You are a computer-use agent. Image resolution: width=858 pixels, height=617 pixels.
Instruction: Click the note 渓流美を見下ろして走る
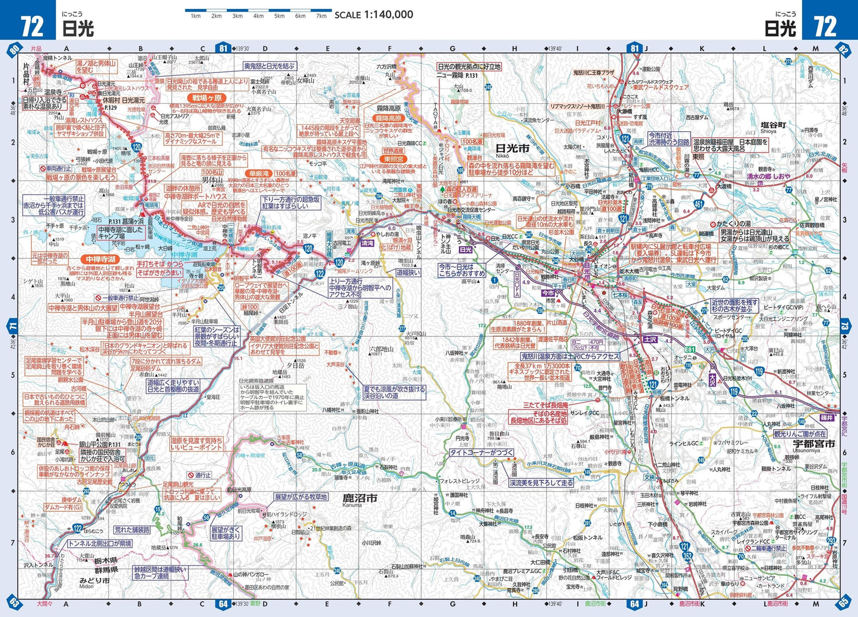[x=541, y=483]
